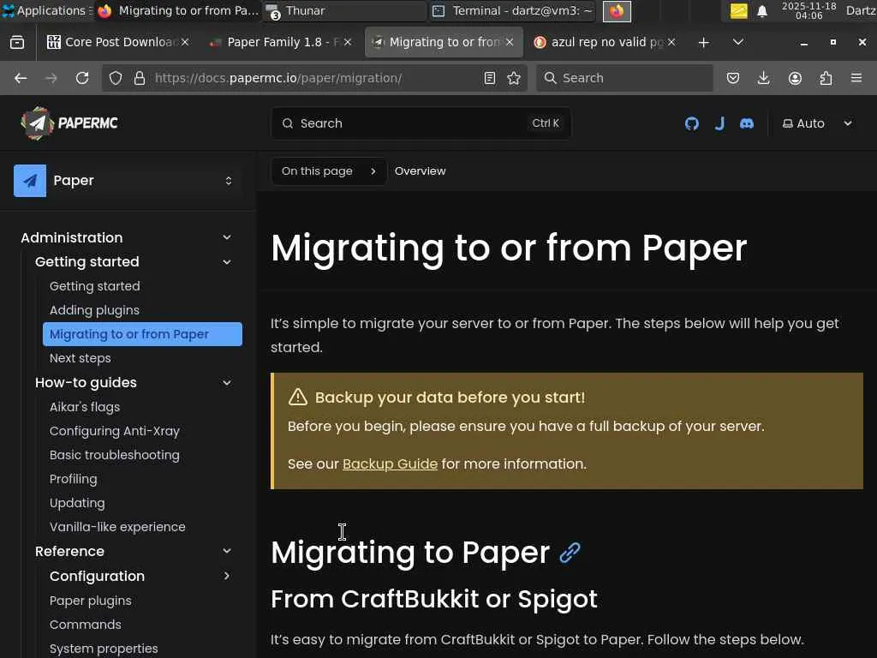
Task: Expand the On this page menu
Action: [328, 171]
